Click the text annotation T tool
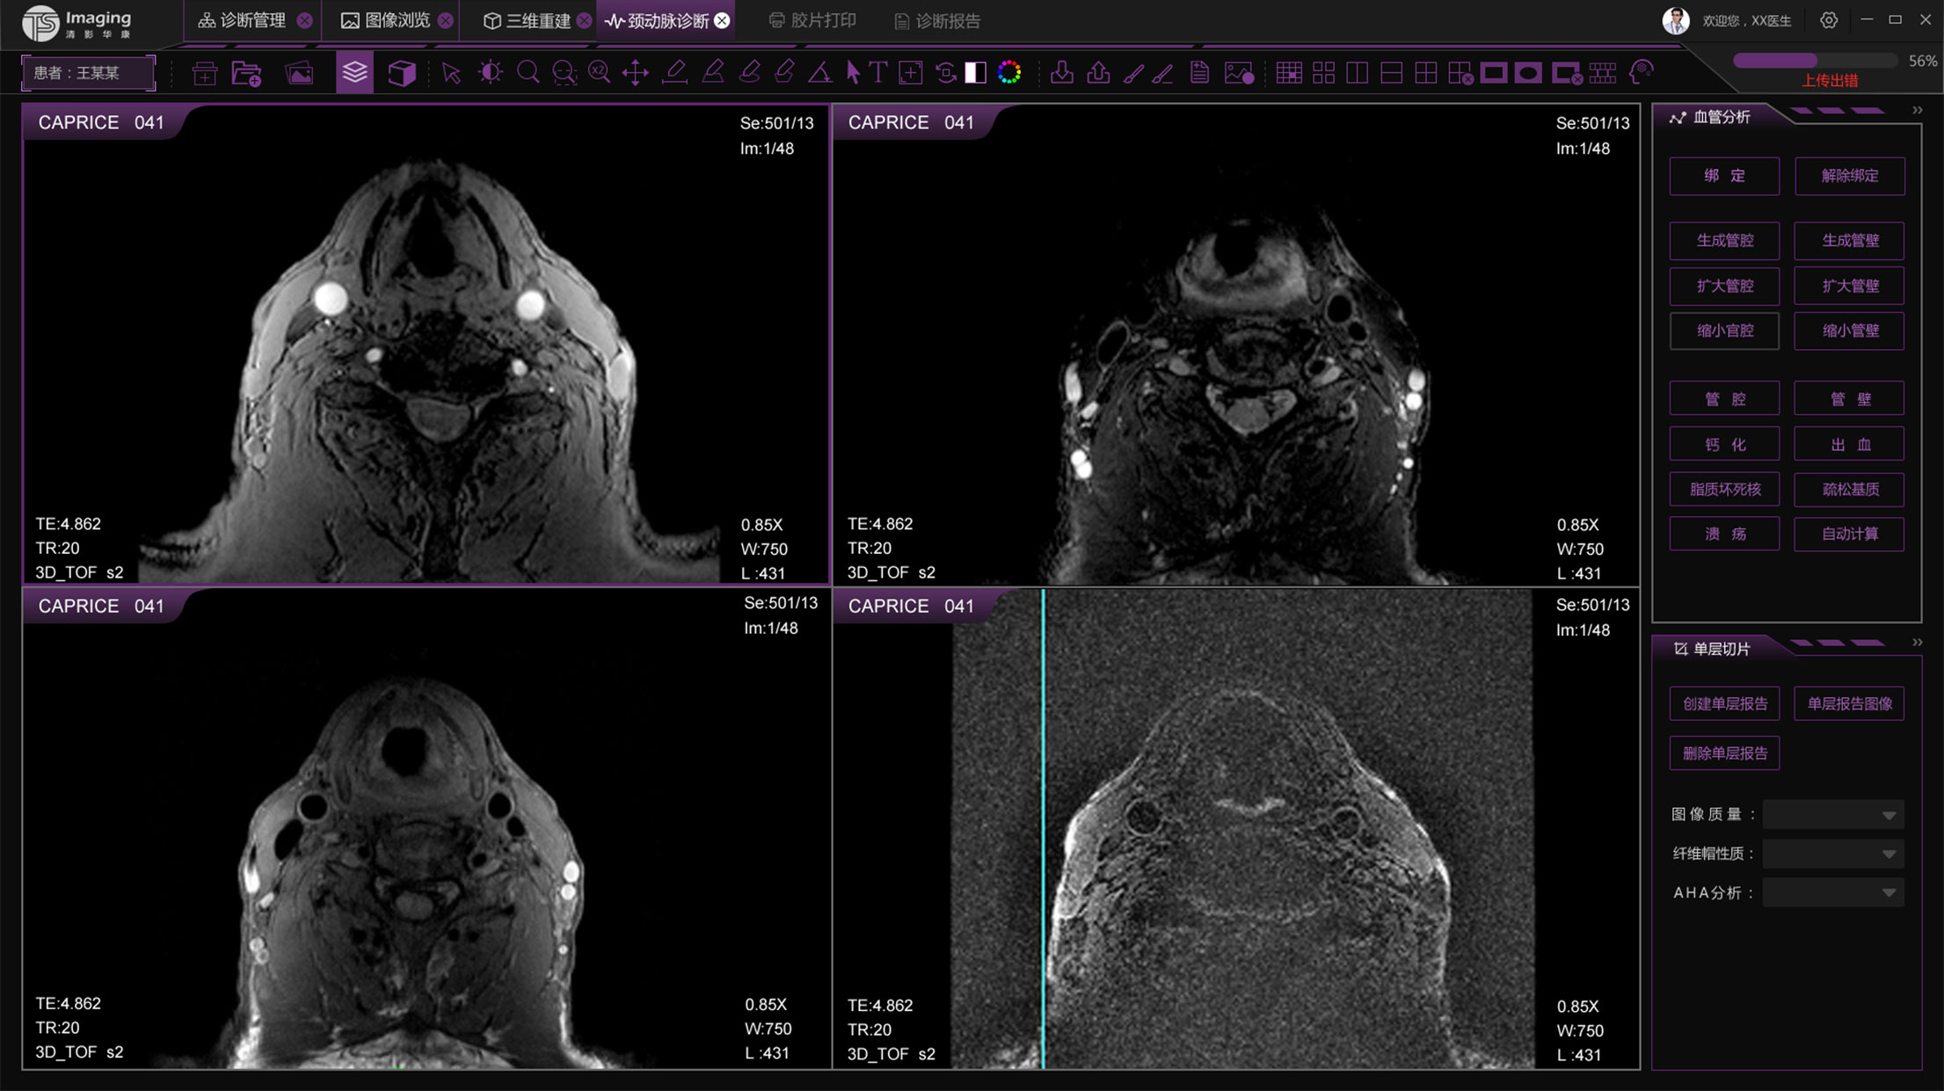The image size is (1944, 1091). (x=877, y=72)
